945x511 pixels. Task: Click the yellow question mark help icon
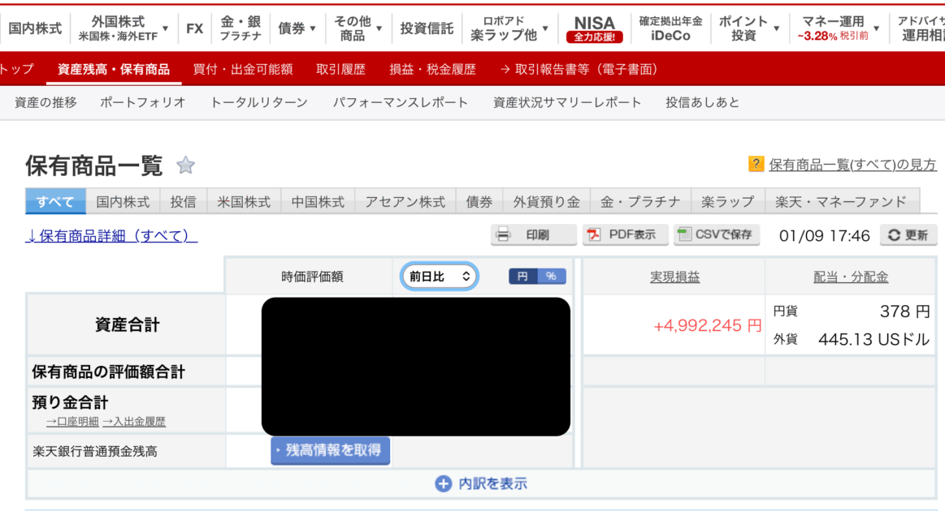(756, 165)
